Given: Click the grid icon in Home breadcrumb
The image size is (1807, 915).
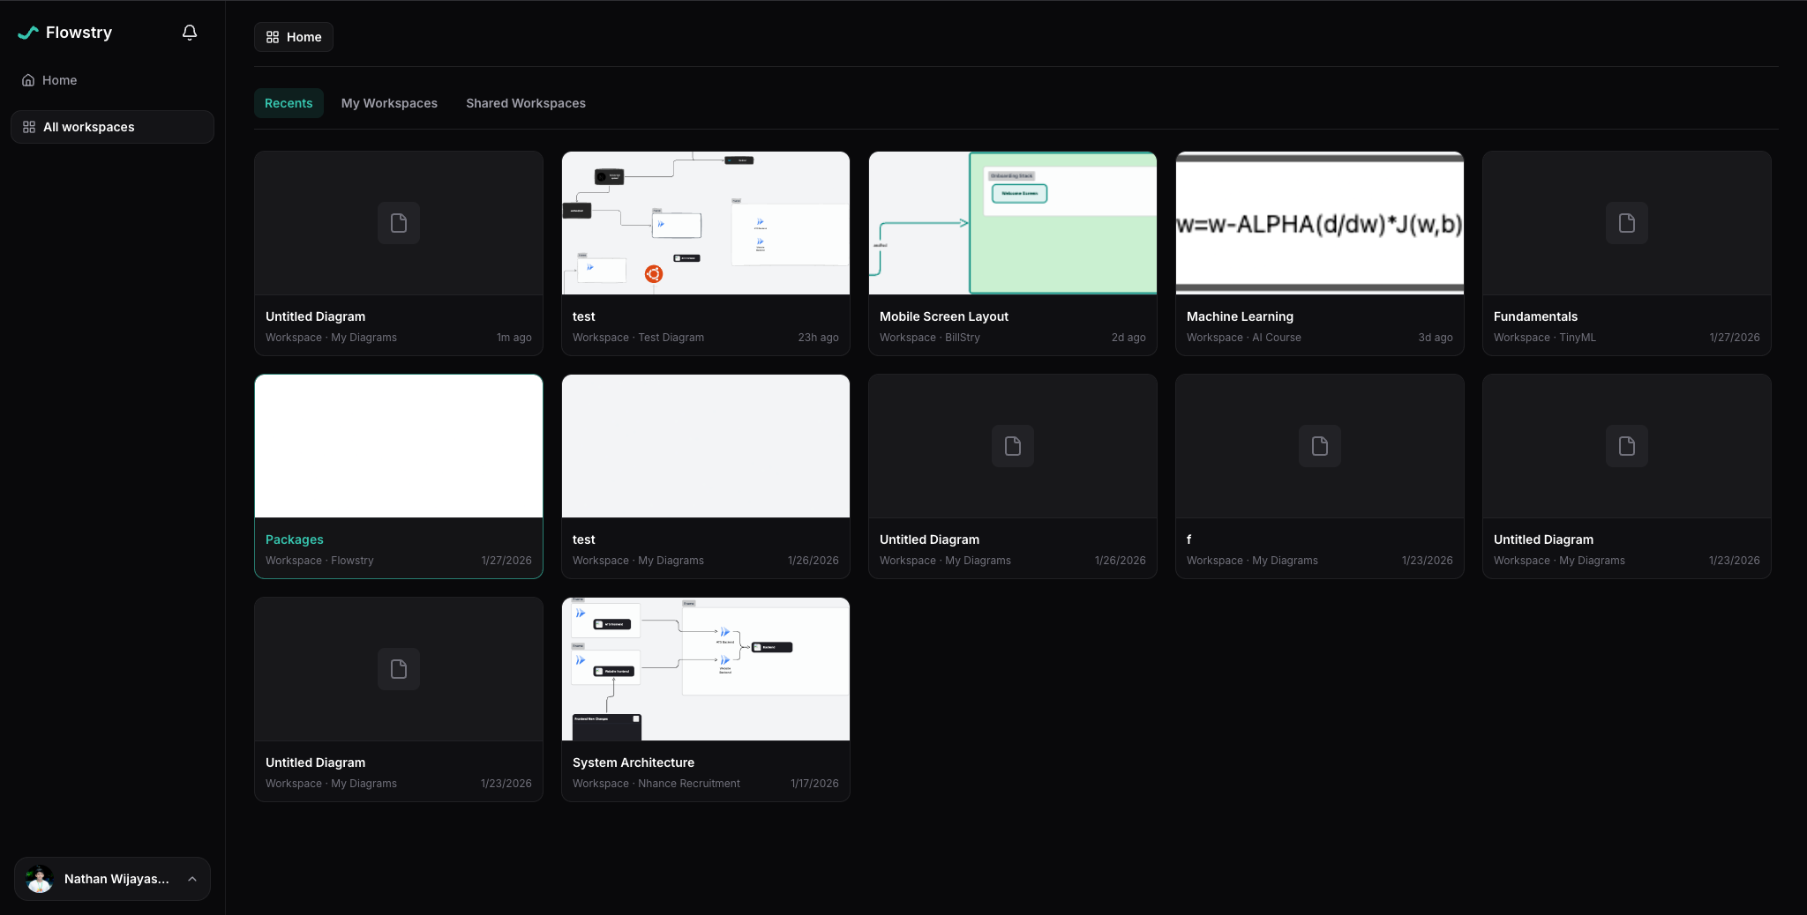Looking at the screenshot, I should (273, 37).
